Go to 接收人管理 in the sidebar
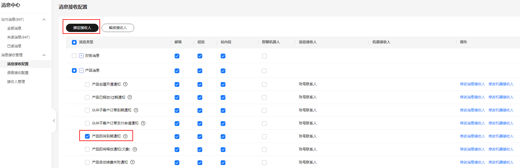The image size is (520, 168). tap(16, 82)
